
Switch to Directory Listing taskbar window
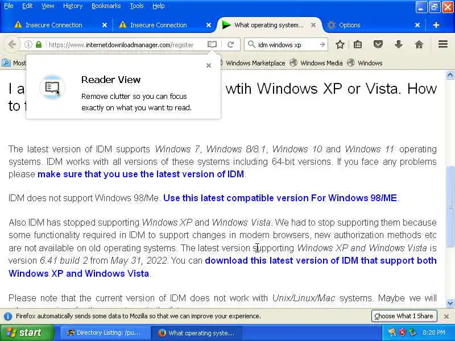(x=105, y=333)
